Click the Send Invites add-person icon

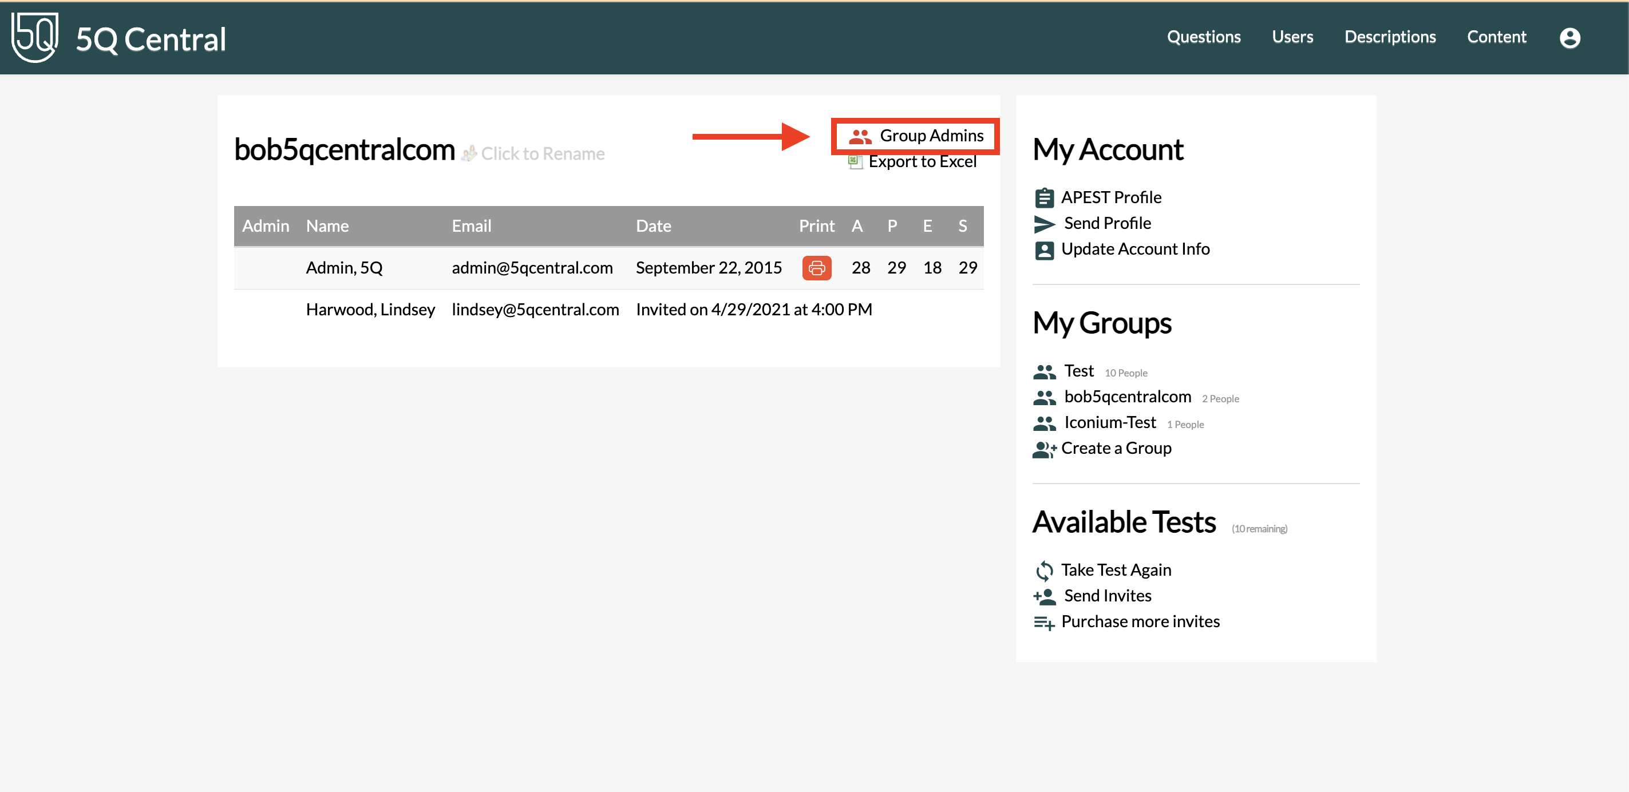pos(1044,596)
